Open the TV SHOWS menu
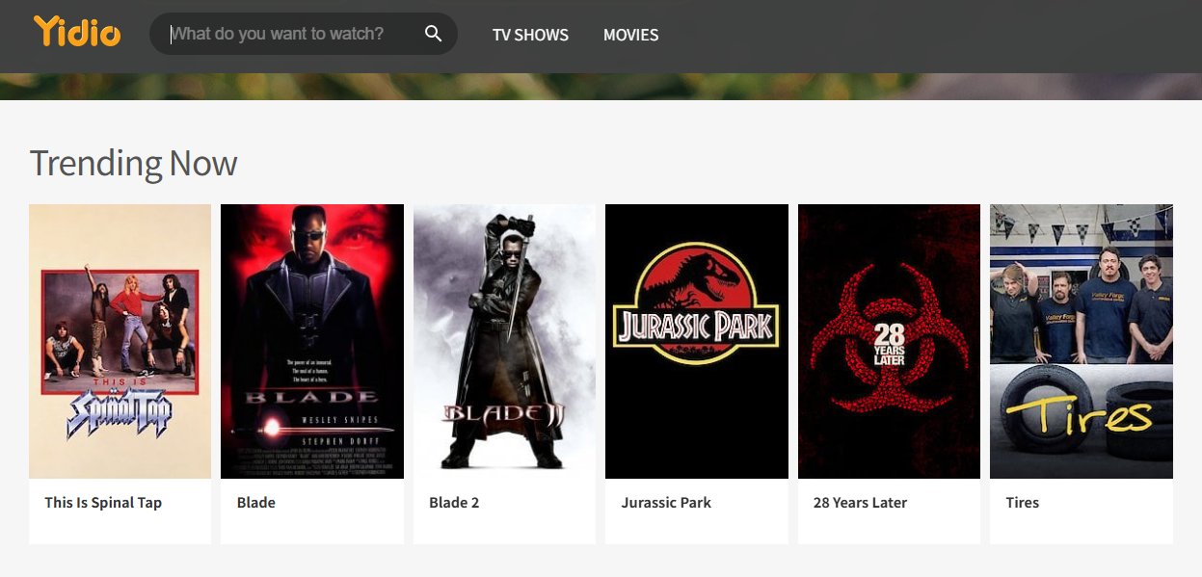 coord(530,35)
